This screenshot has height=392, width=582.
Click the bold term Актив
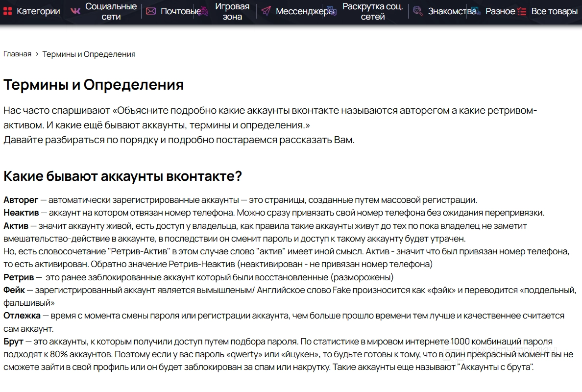16,226
